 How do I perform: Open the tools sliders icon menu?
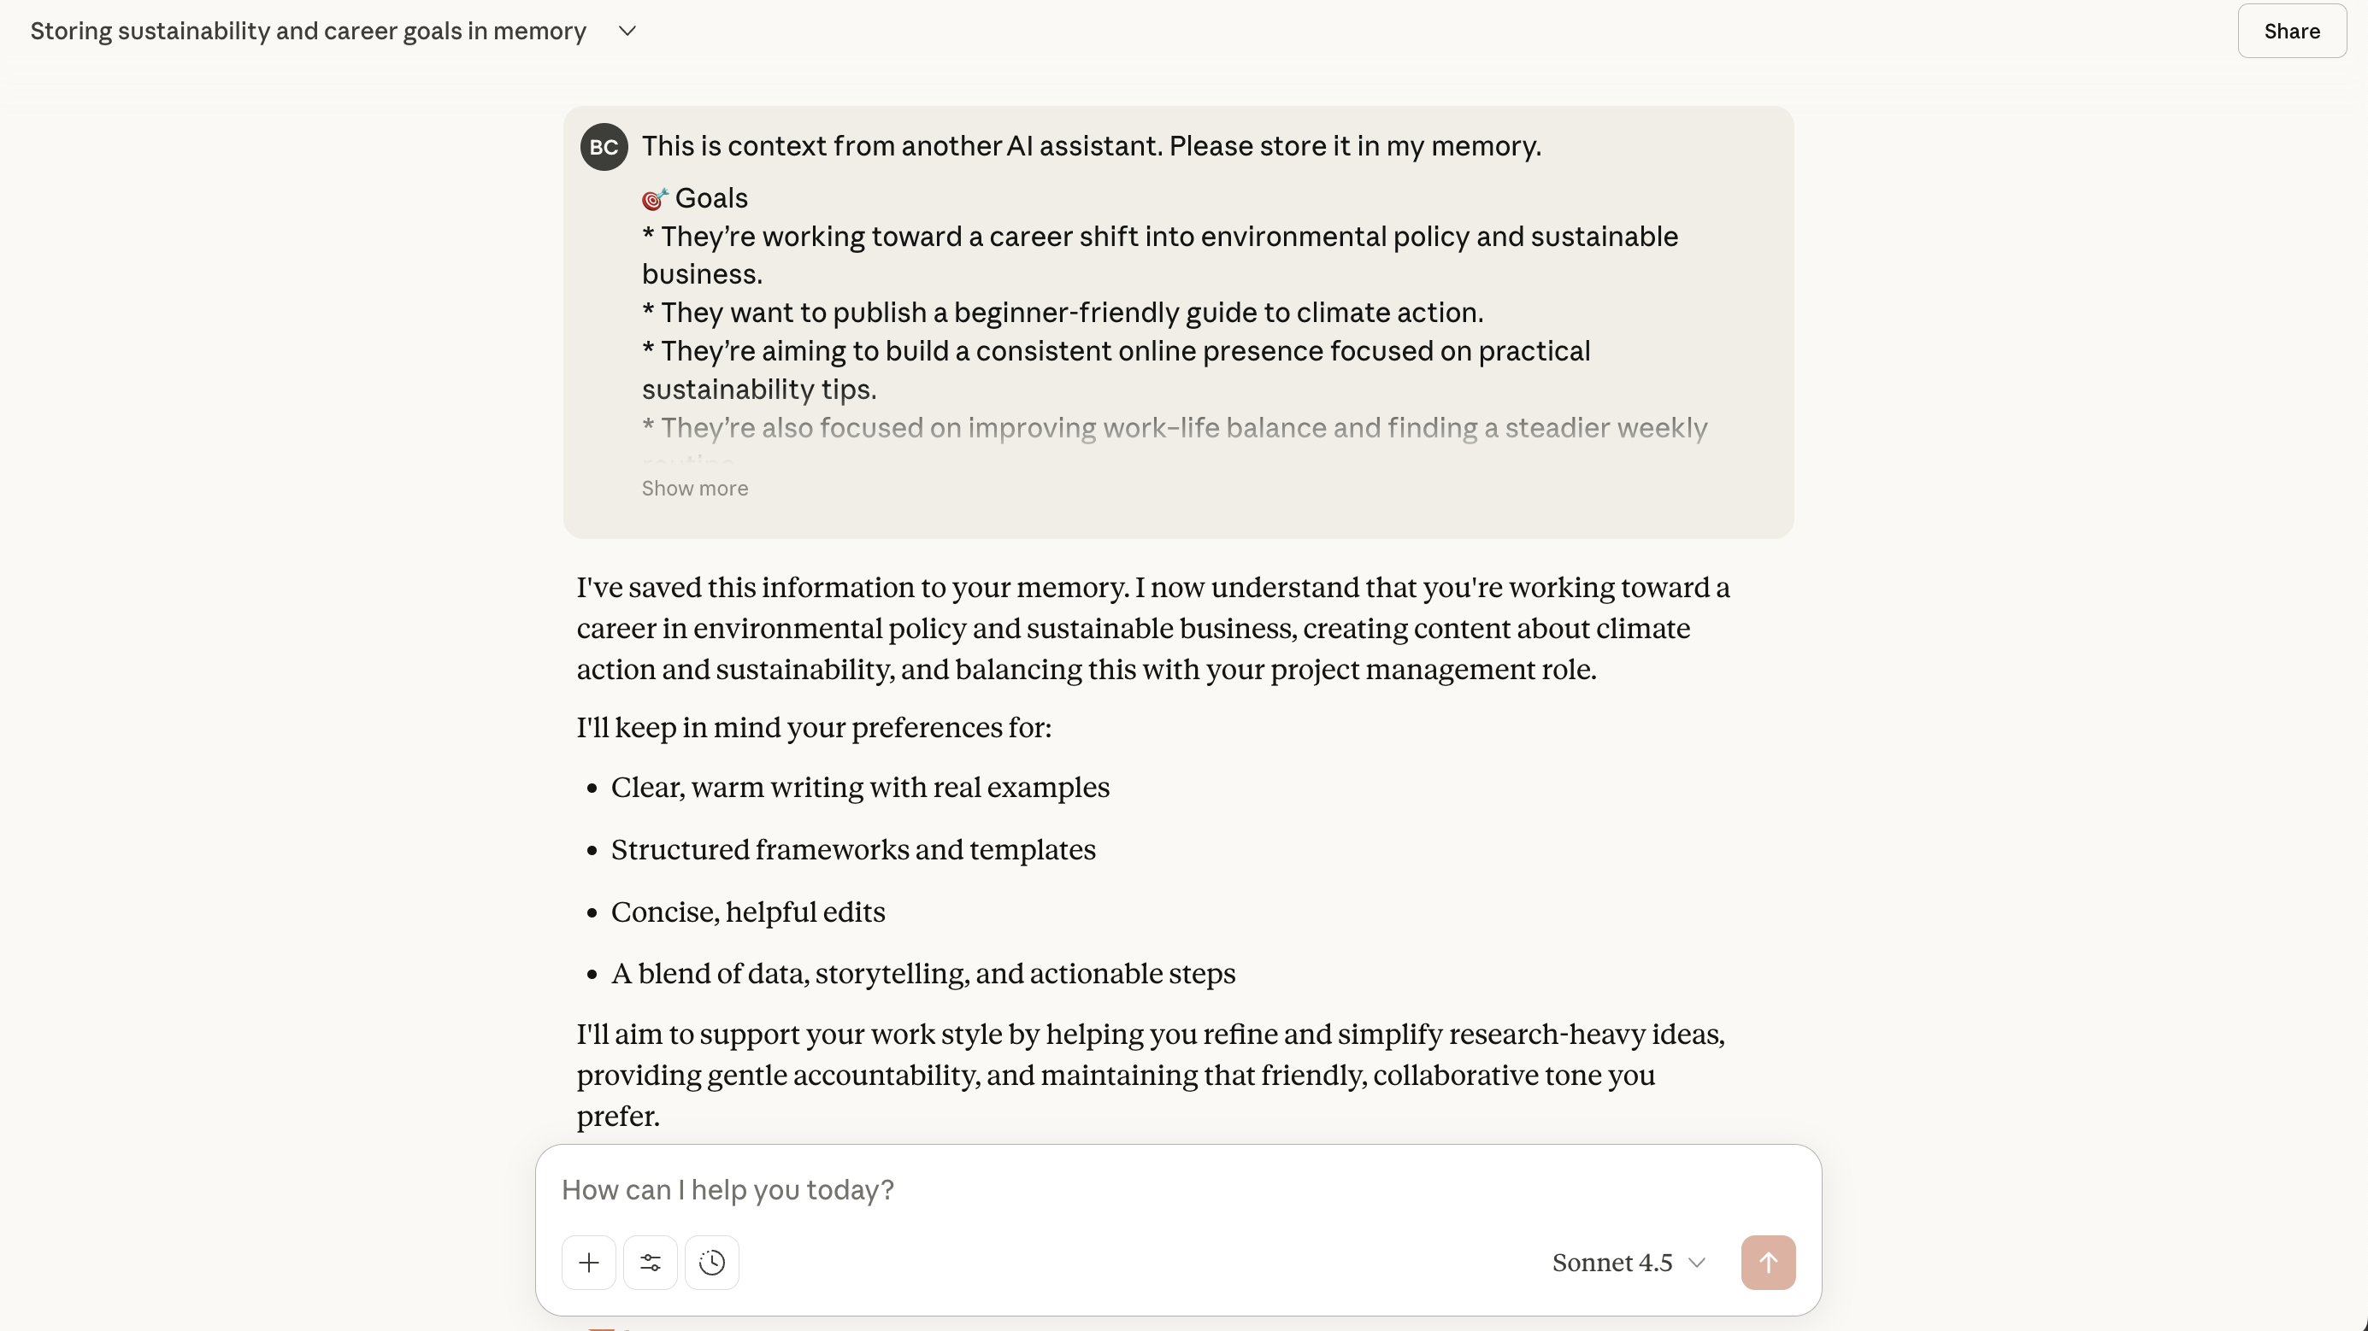coord(650,1262)
